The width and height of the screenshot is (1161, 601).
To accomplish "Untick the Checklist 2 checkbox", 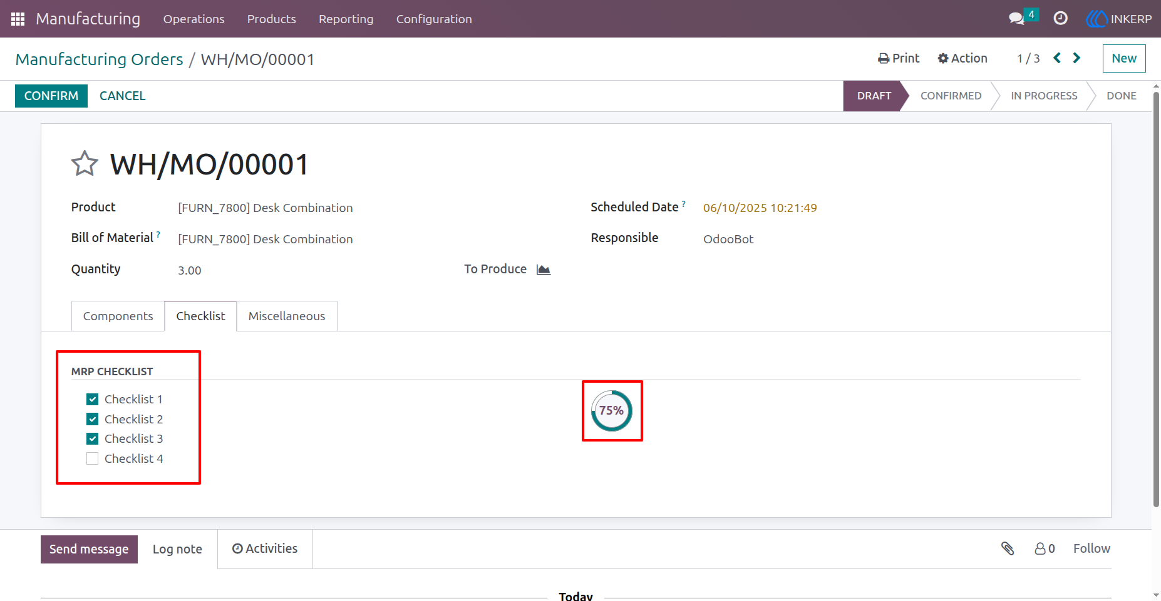I will pos(93,419).
